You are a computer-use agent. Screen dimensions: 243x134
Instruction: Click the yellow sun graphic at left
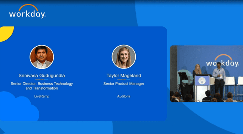click(x=6, y=33)
